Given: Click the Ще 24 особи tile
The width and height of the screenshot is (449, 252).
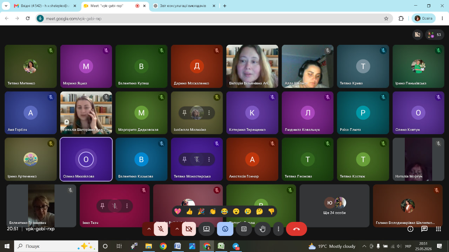Looking at the screenshot, I should tap(334, 206).
